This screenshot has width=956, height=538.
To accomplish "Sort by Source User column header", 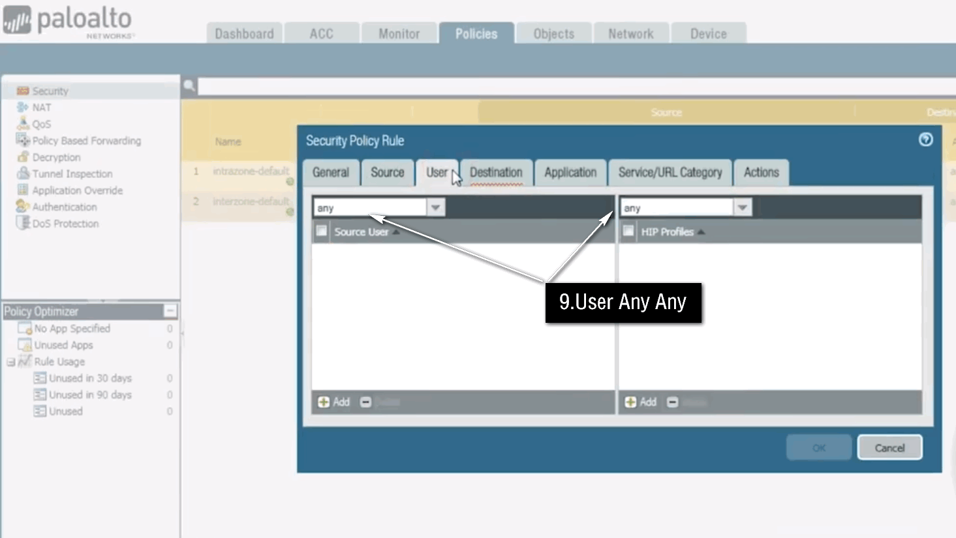I will pyautogui.click(x=361, y=232).
